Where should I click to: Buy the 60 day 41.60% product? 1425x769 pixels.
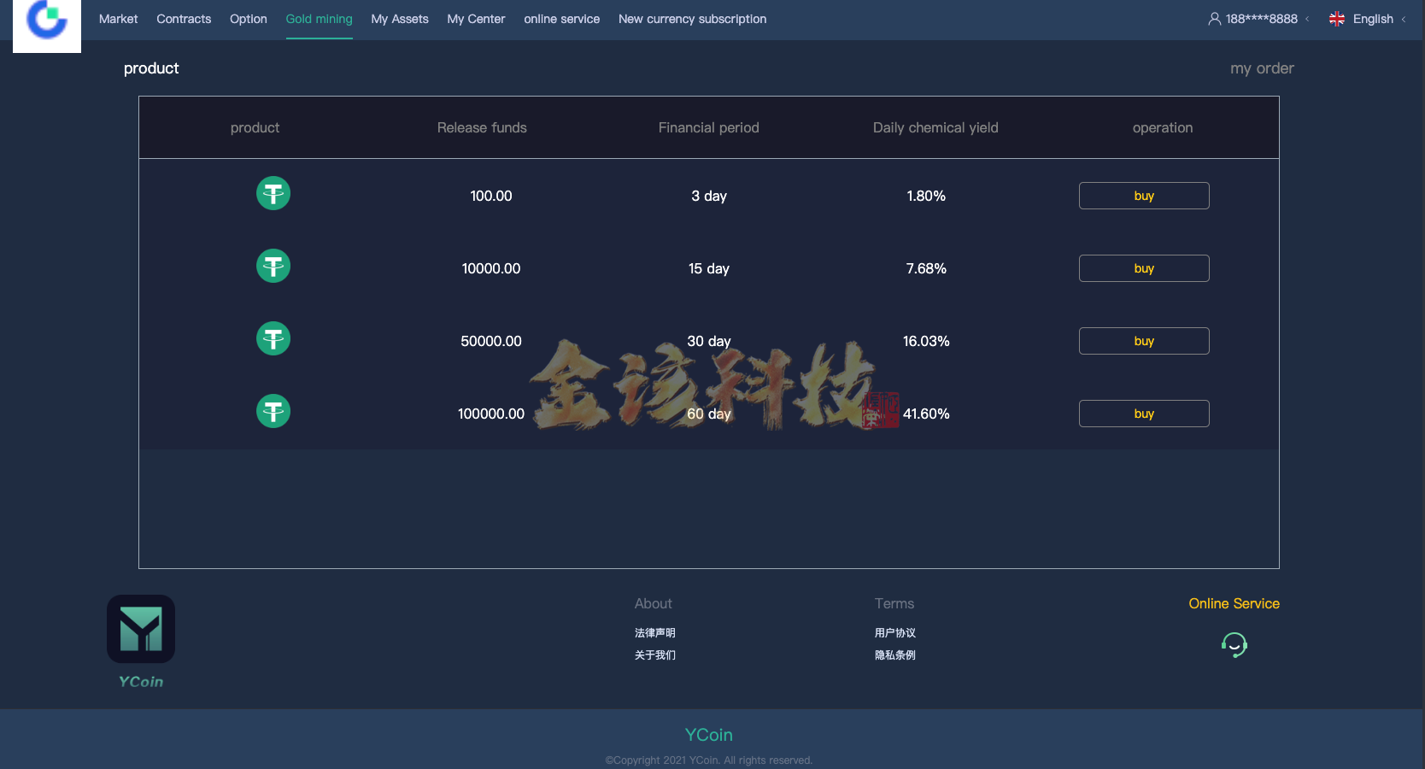pos(1143,414)
